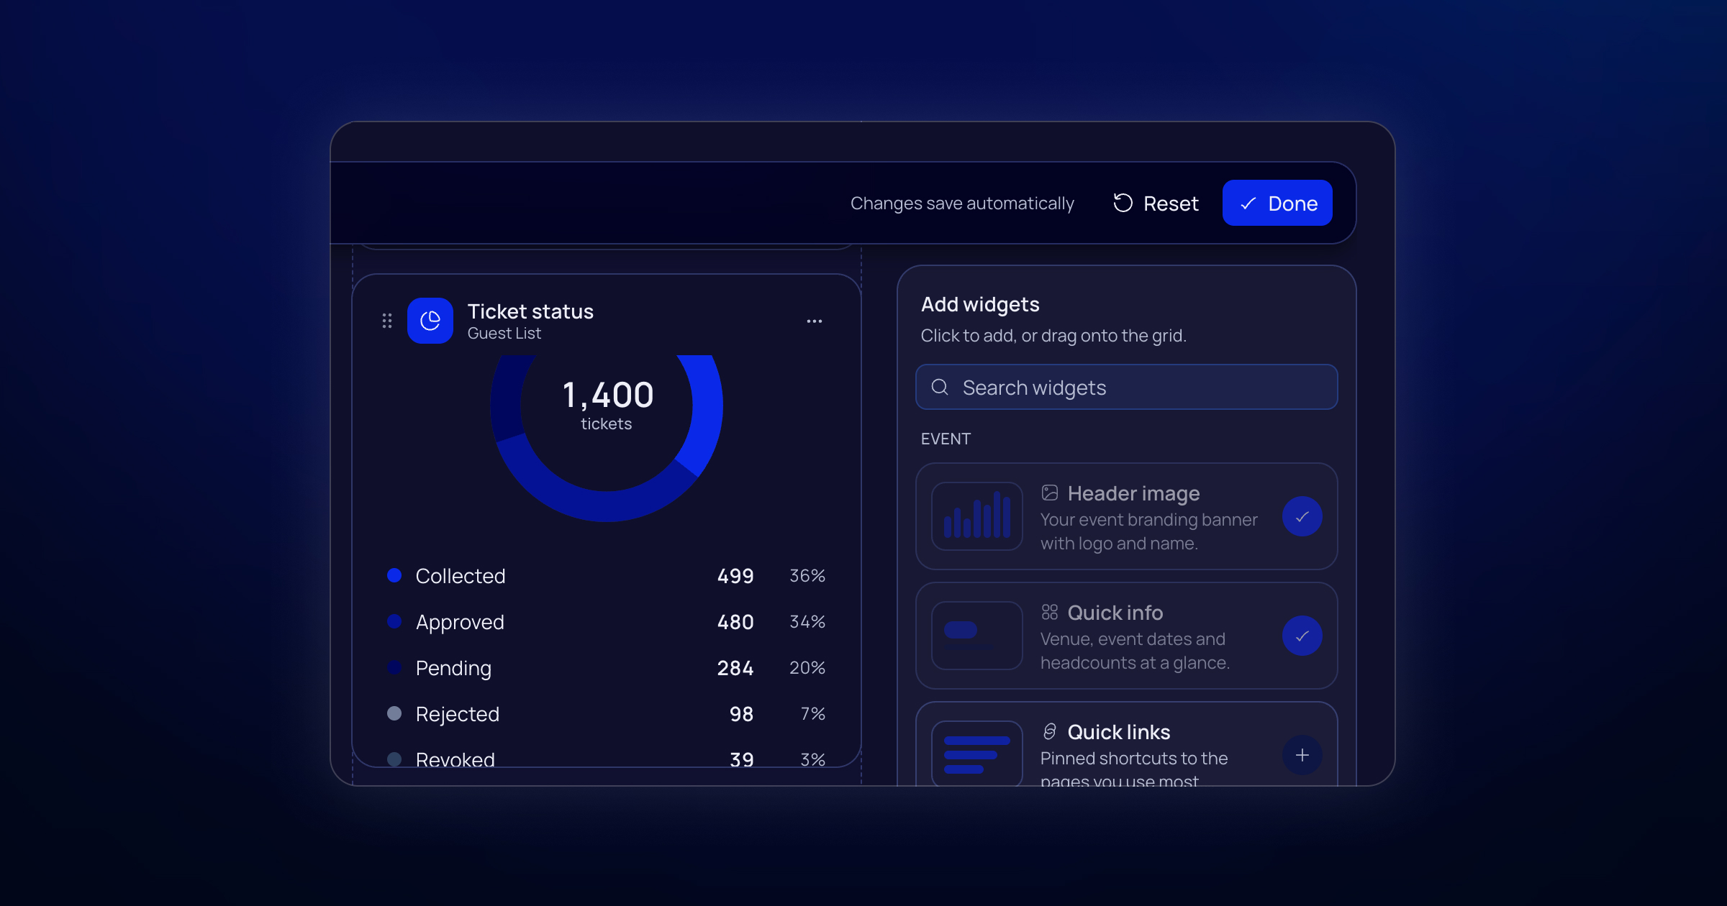Viewport: 1727px width, 906px height.
Task: Click the Quick info grid icon
Action: tap(1050, 612)
